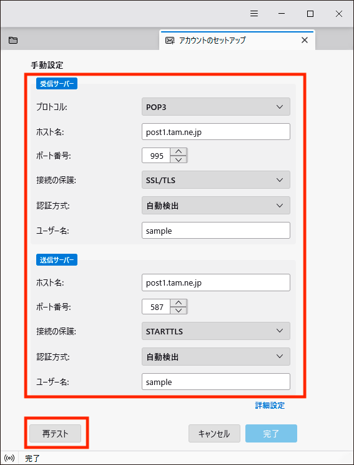Click the incoming server host name field
Viewport: 354px width, 465px height.
(216, 132)
